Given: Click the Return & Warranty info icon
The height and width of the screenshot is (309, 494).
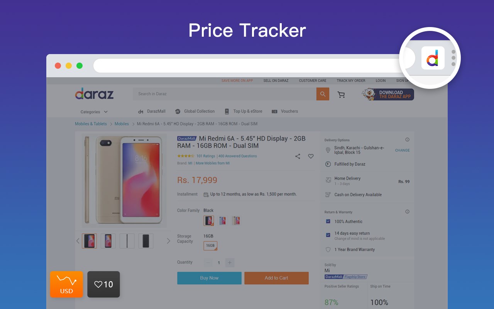Looking at the screenshot, I should click(x=407, y=212).
